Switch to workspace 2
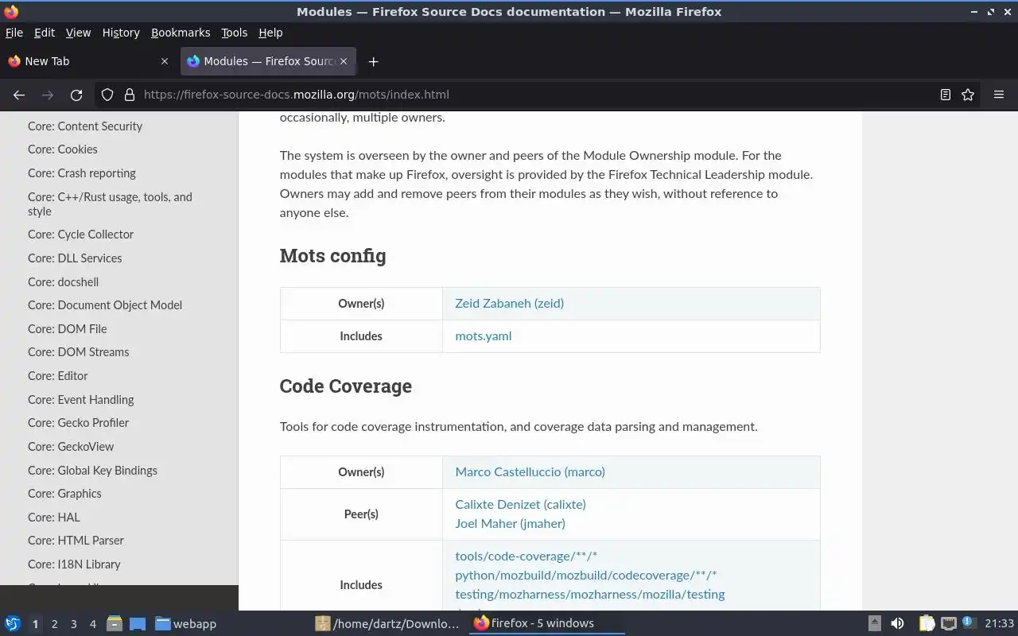The image size is (1018, 636). click(x=54, y=624)
